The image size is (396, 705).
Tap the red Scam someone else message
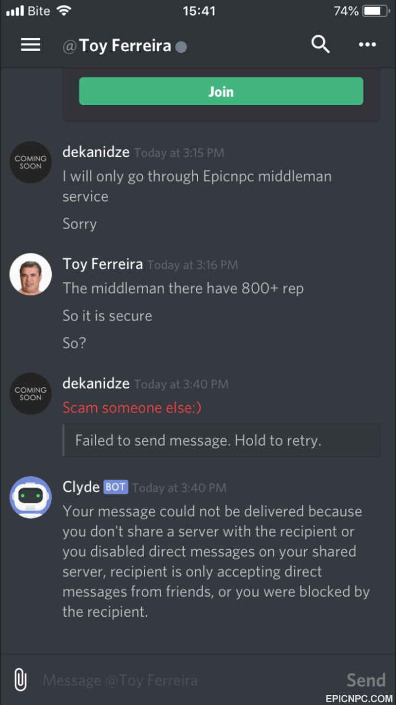[x=132, y=408]
